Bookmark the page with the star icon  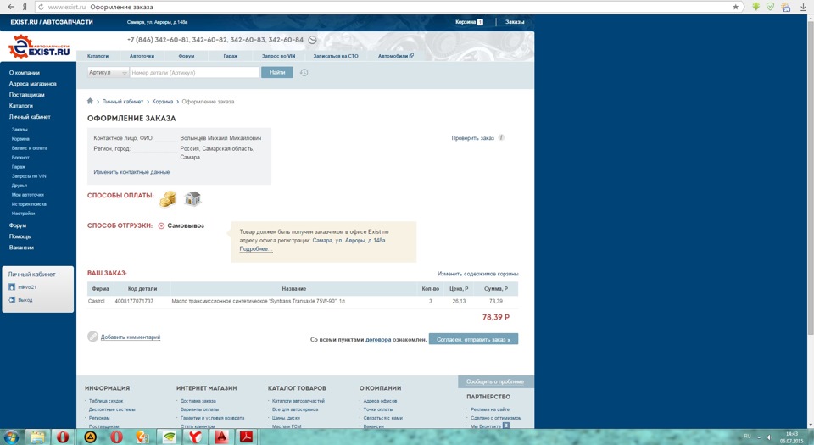[736, 8]
